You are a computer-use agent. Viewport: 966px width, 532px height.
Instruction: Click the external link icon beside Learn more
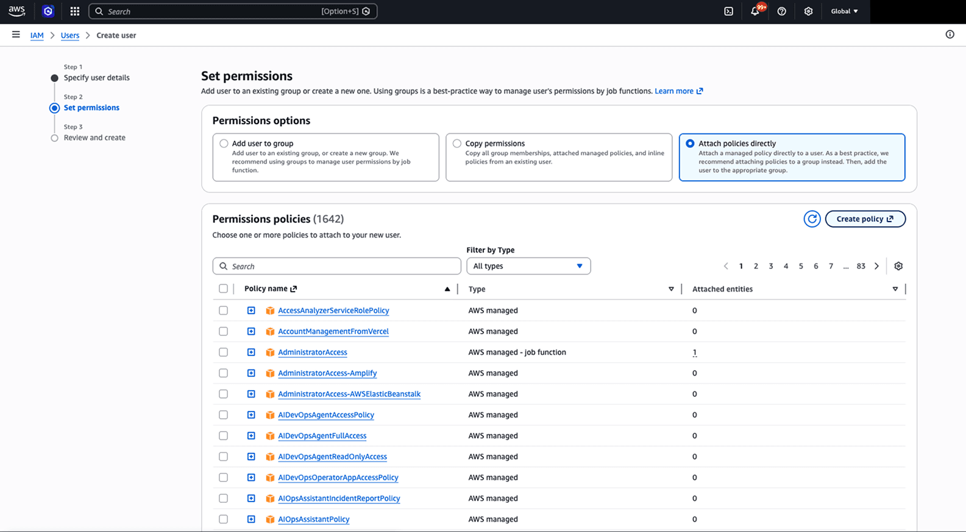[700, 91]
